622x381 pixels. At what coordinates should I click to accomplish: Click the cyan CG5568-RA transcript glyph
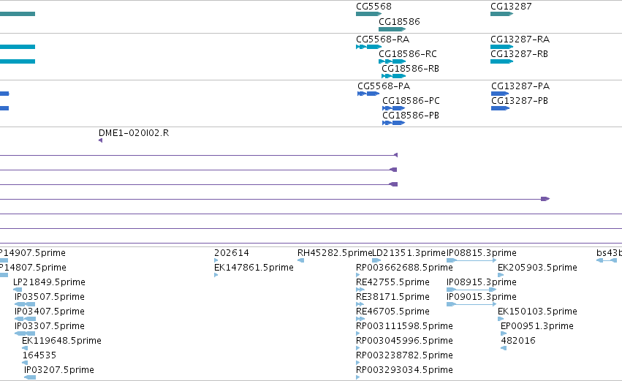click(368, 47)
